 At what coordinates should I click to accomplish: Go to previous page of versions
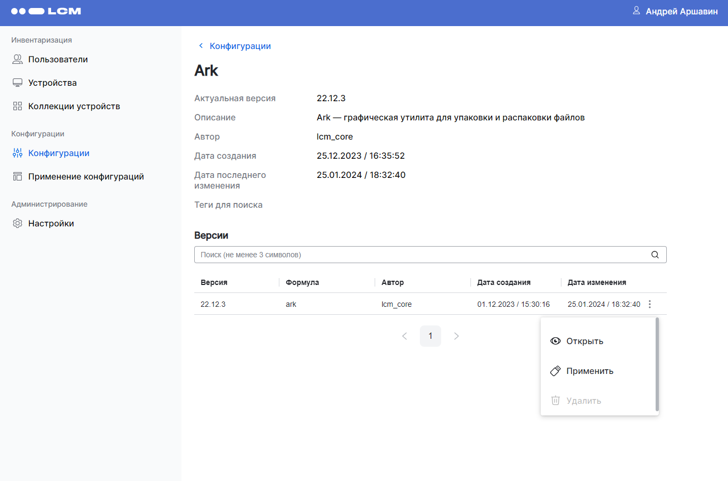pos(404,336)
